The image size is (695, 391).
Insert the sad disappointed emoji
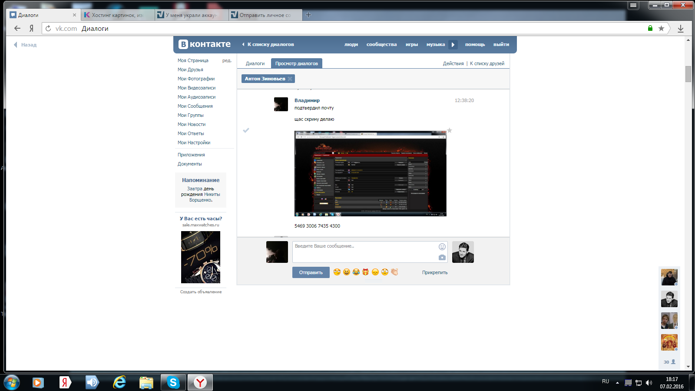[x=375, y=272]
